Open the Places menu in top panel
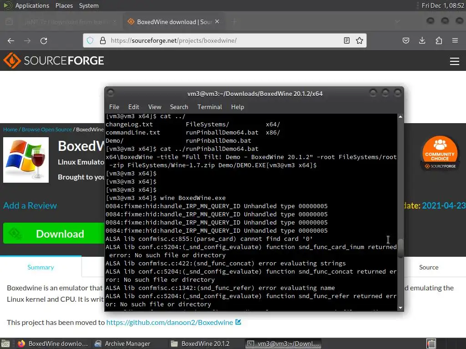Screen dimensions: 466x349 point(64,5)
